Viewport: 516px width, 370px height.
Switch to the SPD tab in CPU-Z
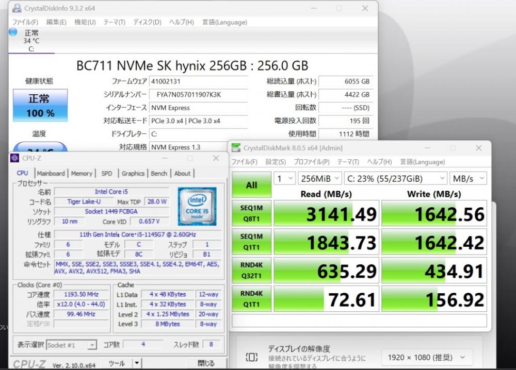tap(107, 173)
